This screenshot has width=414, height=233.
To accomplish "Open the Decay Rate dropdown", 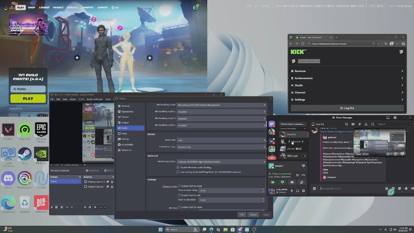I will [222, 140].
